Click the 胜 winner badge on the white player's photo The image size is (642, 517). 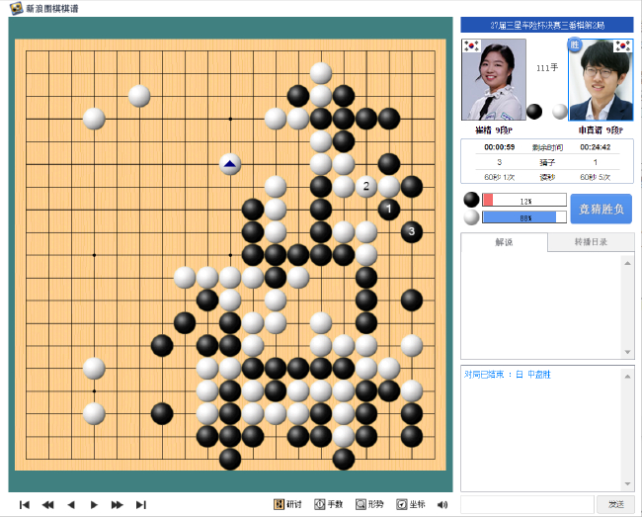[575, 44]
